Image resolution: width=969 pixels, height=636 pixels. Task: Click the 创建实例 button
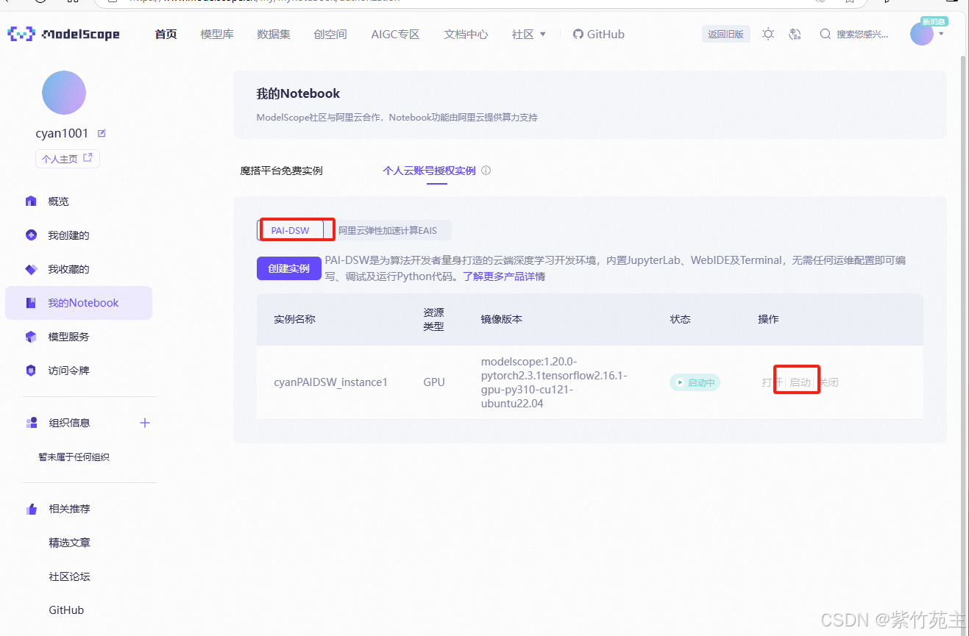pos(288,268)
